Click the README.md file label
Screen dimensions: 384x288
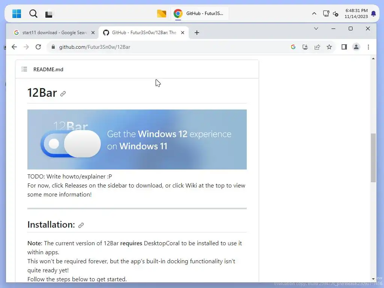48,69
